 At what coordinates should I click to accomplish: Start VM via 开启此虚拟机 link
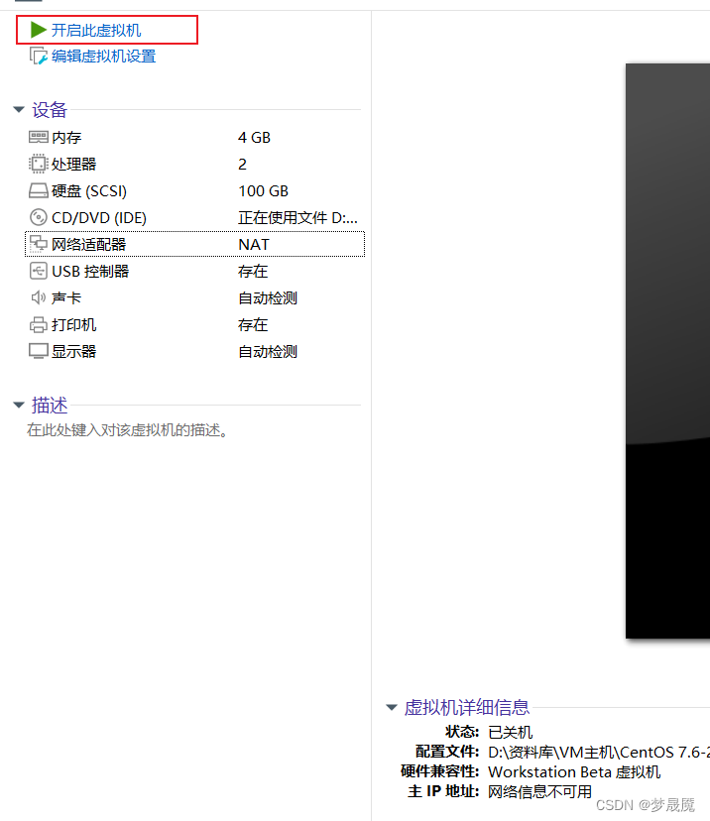pyautogui.click(x=96, y=31)
